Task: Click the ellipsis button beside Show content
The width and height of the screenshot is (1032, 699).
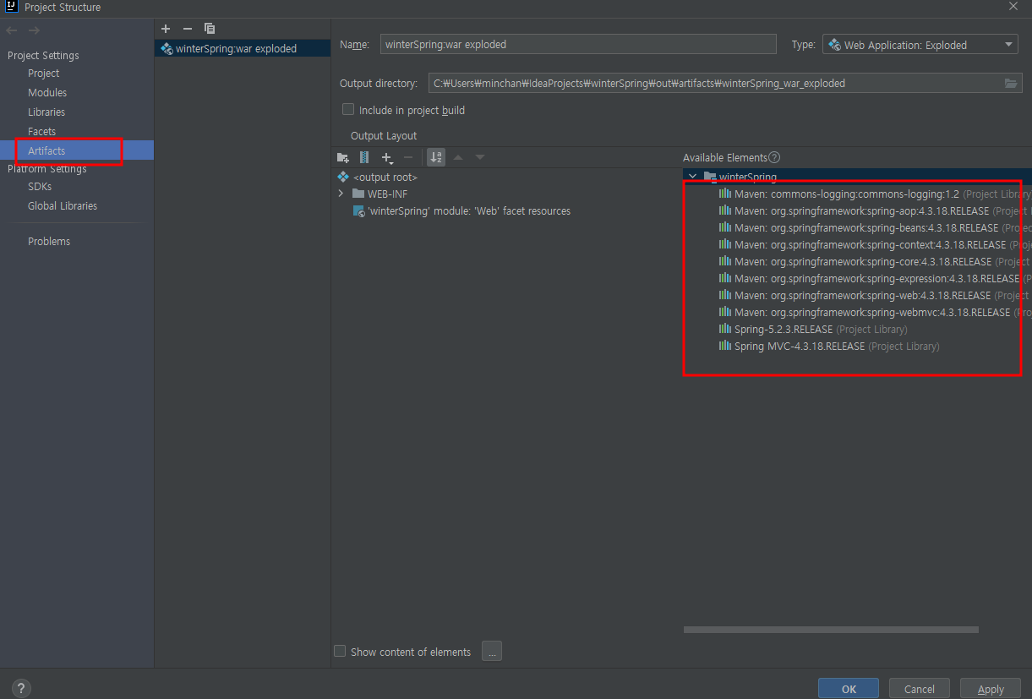Action: pyautogui.click(x=492, y=651)
